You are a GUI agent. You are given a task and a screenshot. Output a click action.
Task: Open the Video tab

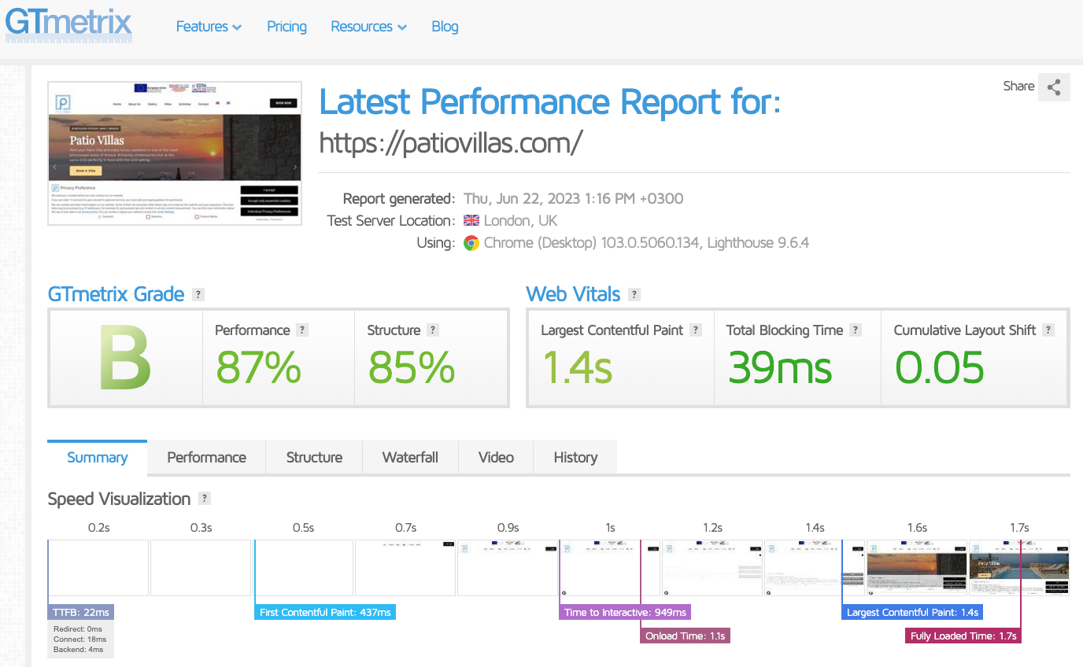pyautogui.click(x=496, y=458)
